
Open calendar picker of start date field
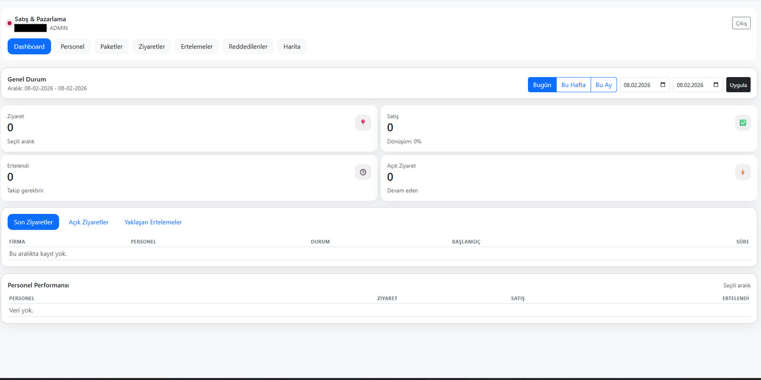pyautogui.click(x=663, y=85)
